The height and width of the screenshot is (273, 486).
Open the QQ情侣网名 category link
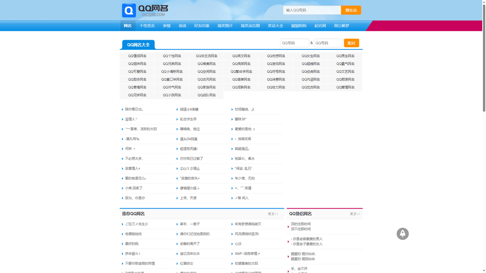click(x=137, y=56)
